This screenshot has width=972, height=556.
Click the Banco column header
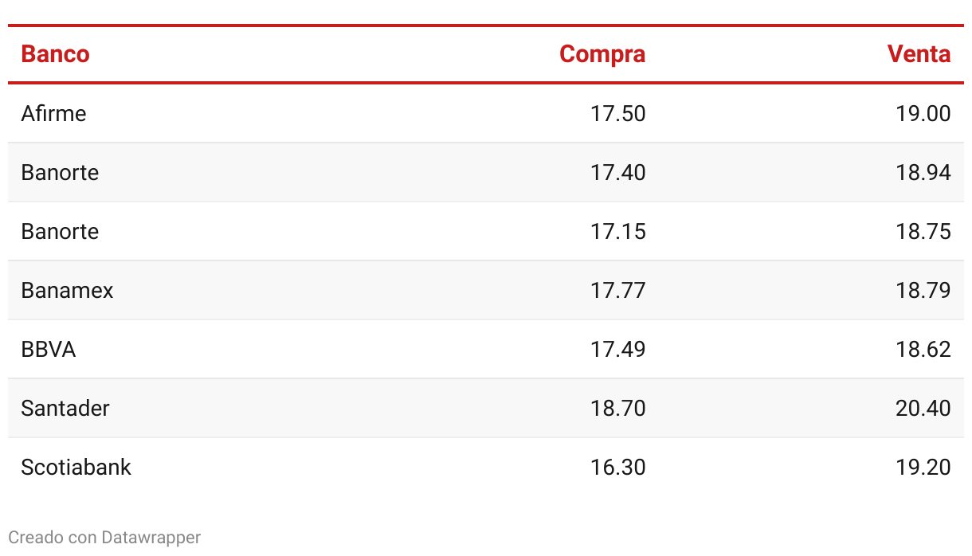point(55,54)
